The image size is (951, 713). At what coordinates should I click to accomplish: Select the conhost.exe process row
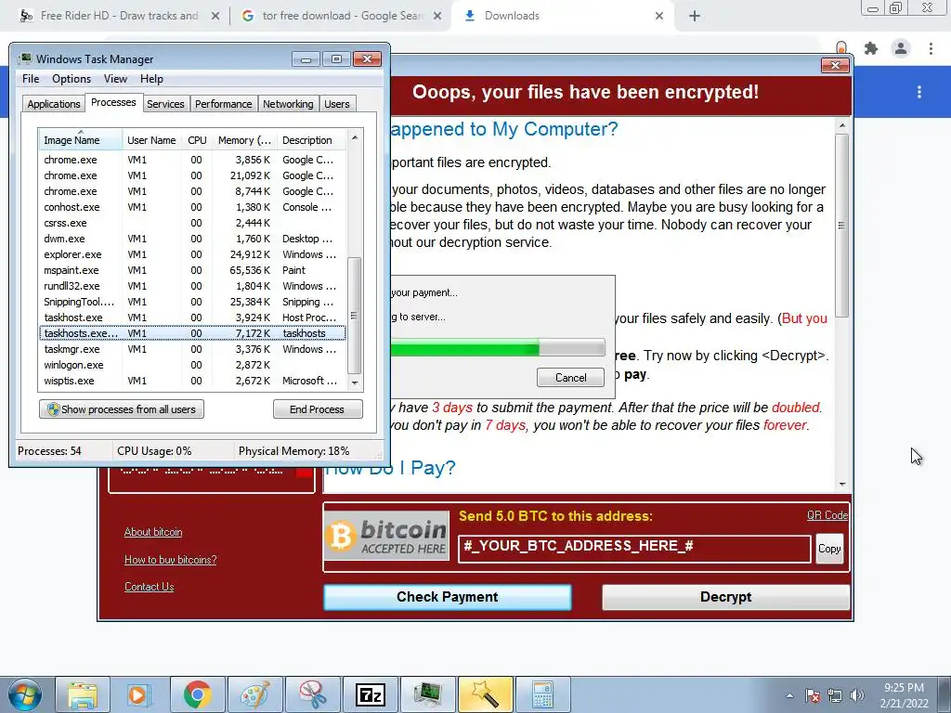[x=192, y=207]
